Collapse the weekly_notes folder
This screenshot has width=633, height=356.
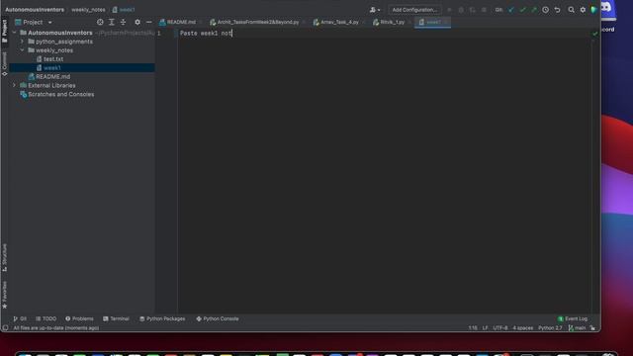pyautogui.click(x=22, y=50)
